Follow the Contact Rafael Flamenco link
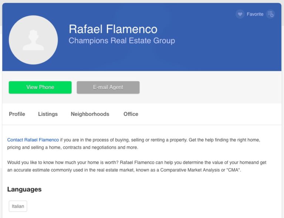This screenshot has height=218, width=284. [x=33, y=140]
